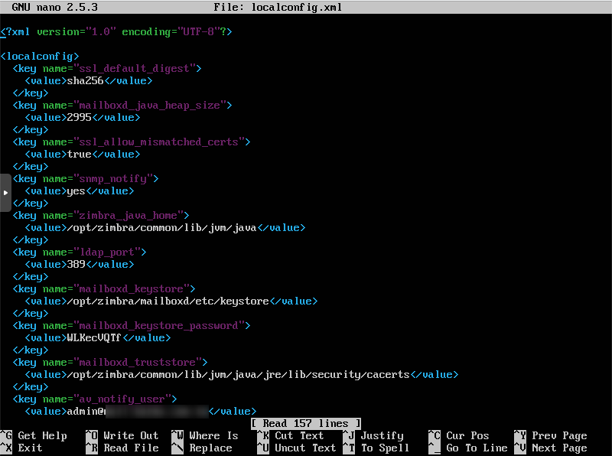Viewport: 612px width, 456px height.
Task: Click the zimbra_java_home key name
Action: tap(128, 216)
